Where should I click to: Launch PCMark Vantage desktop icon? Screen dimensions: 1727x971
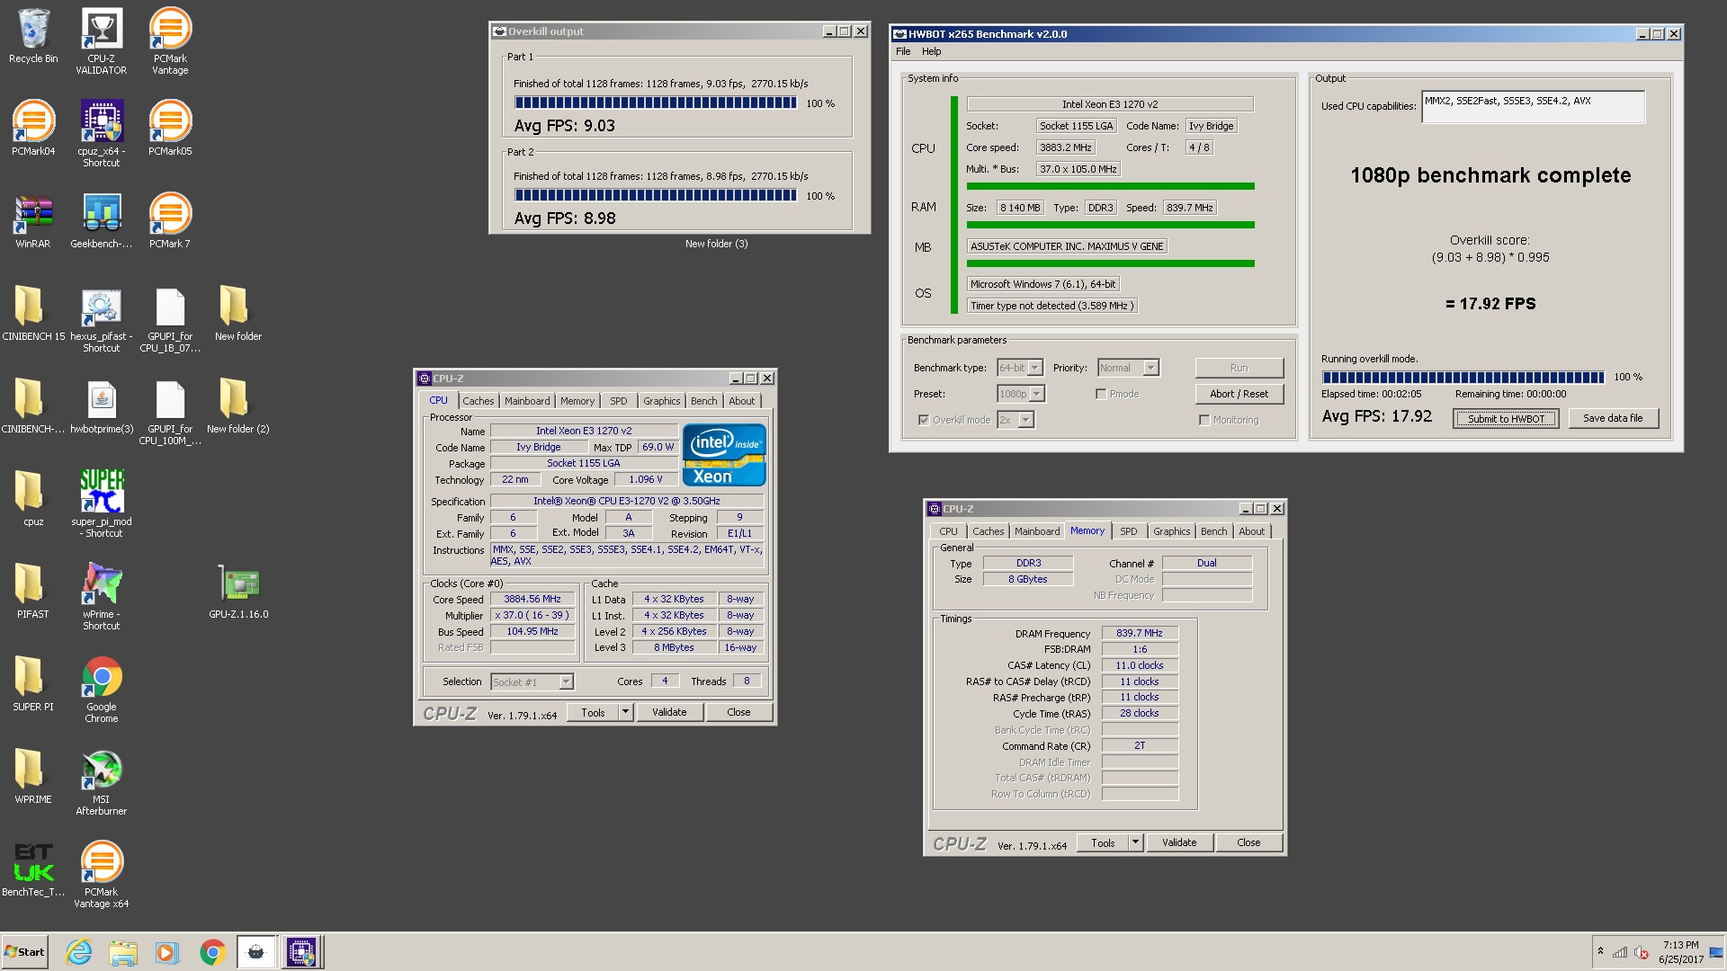pos(170,40)
